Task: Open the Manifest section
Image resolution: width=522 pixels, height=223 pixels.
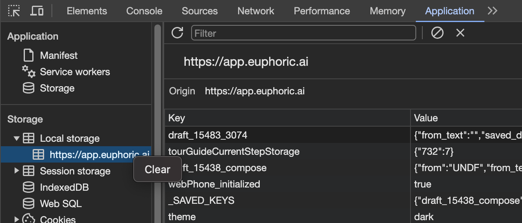Action: point(58,55)
